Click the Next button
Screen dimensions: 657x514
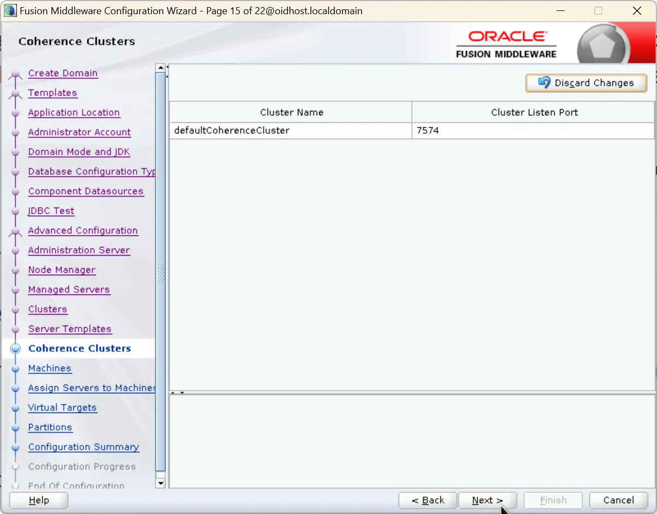[x=487, y=500]
